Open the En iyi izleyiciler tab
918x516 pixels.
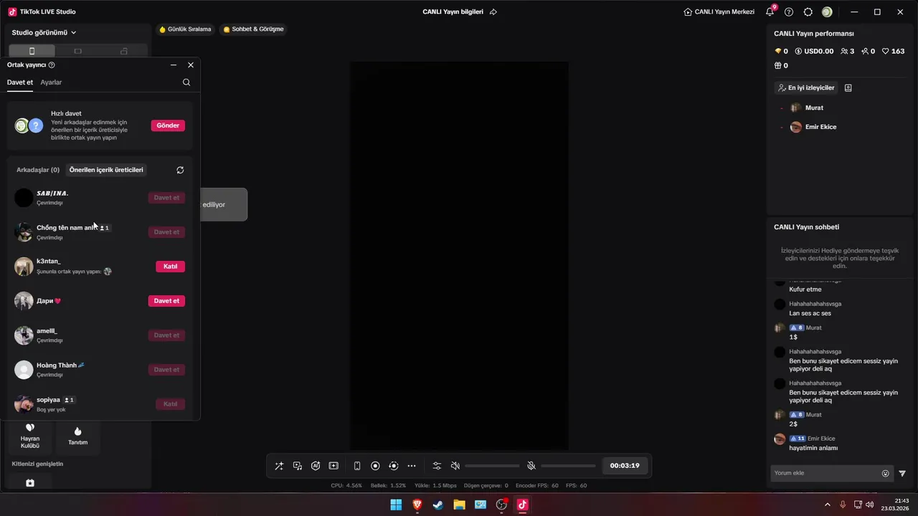pos(807,87)
